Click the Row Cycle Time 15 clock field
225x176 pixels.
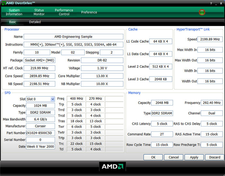click(162, 145)
